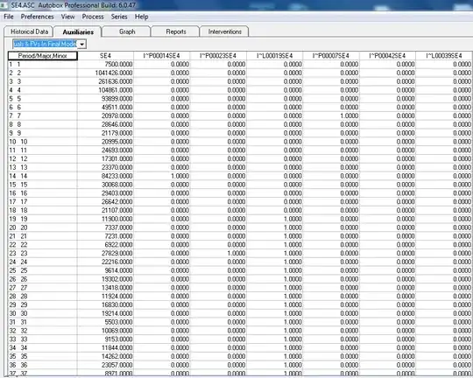The width and height of the screenshot is (473, 378).
Task: Click the SE4 value 14262.0000
Action: (106, 356)
